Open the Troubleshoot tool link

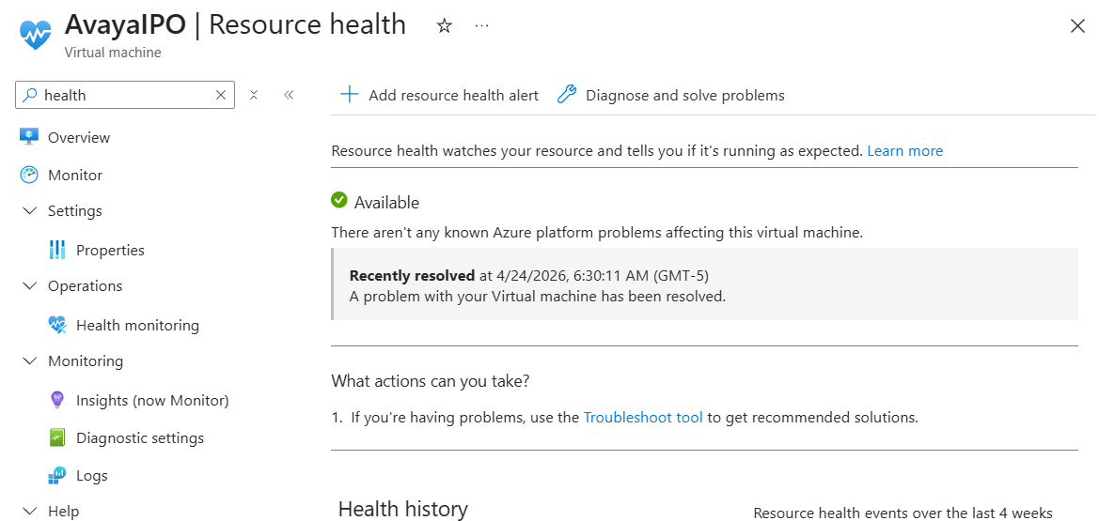[643, 418]
